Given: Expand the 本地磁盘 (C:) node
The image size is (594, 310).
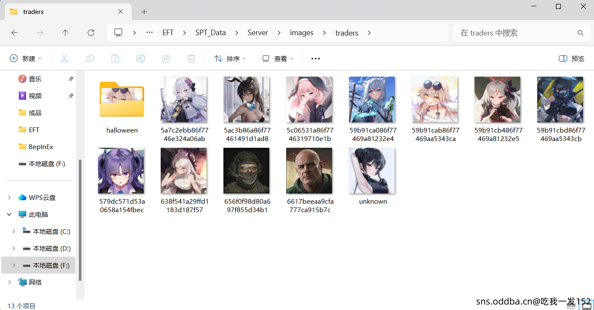Looking at the screenshot, I should 14,231.
